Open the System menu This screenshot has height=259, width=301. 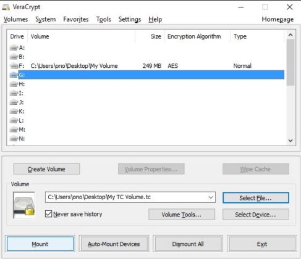point(46,19)
